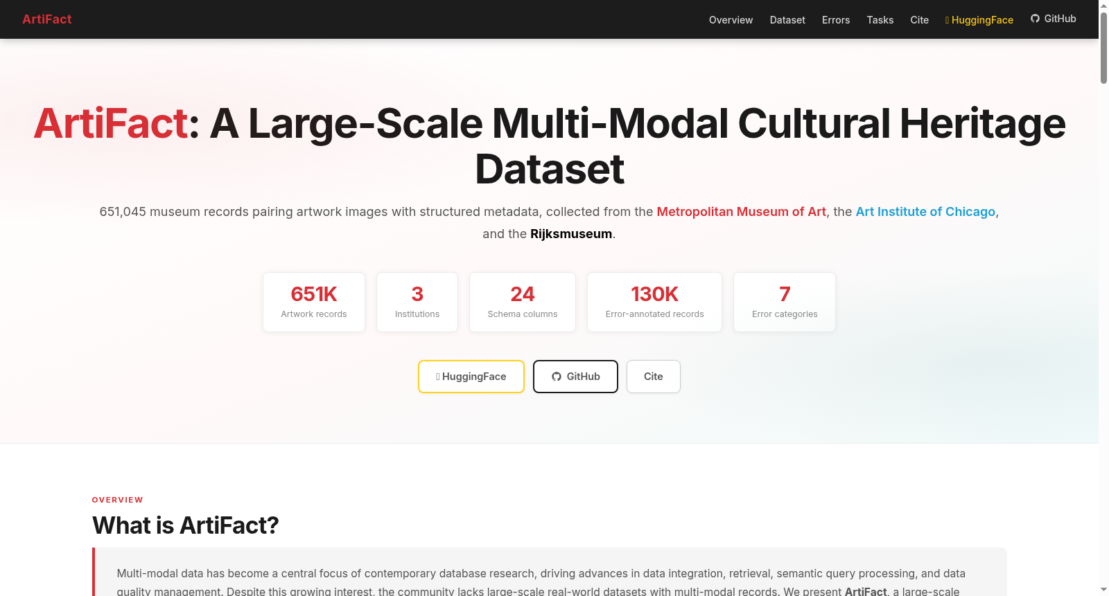Open the GitHub link in the navbar
Viewport: 1109px width, 596px height.
pyautogui.click(x=1054, y=19)
